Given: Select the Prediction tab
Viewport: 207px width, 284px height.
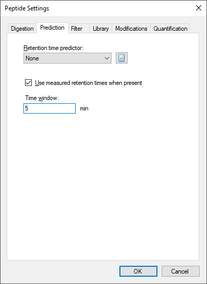Looking at the screenshot, I should [x=52, y=28].
